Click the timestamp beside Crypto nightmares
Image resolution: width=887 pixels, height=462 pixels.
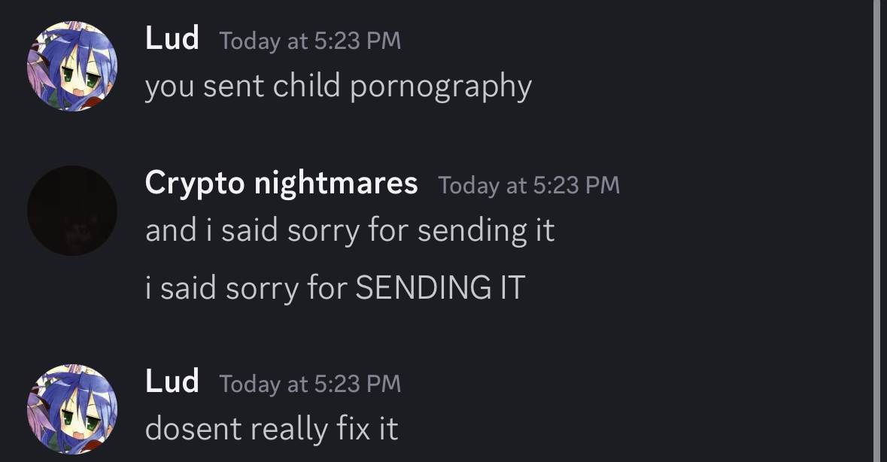click(529, 186)
